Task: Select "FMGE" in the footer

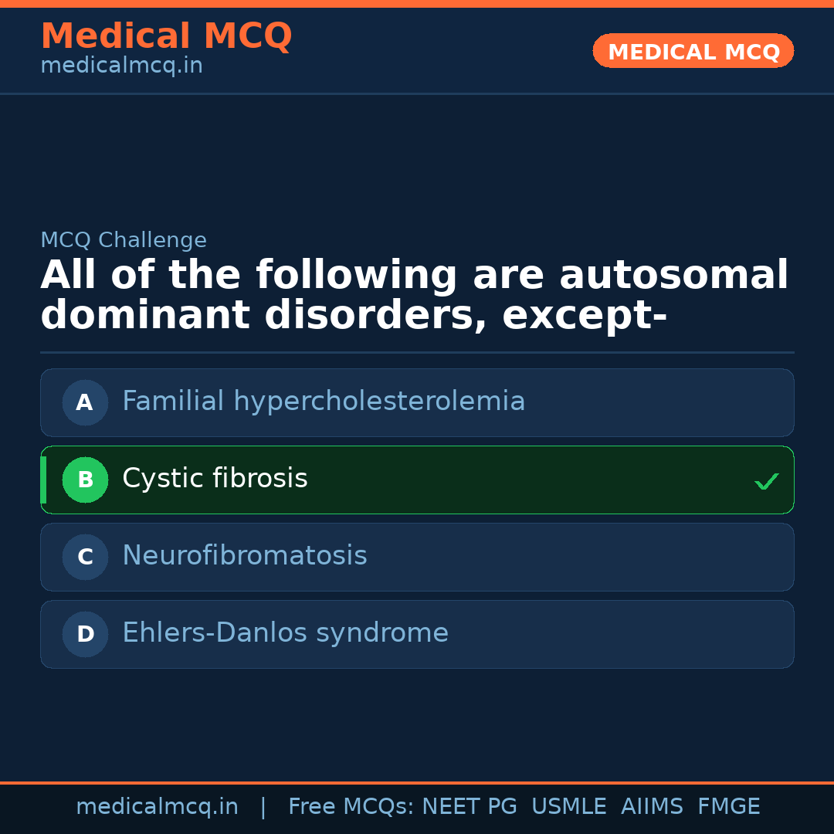Action: click(729, 807)
